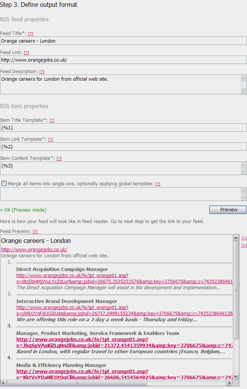
Task: Click the preview horizontal scrollbar thumb
Action: [77, 383]
